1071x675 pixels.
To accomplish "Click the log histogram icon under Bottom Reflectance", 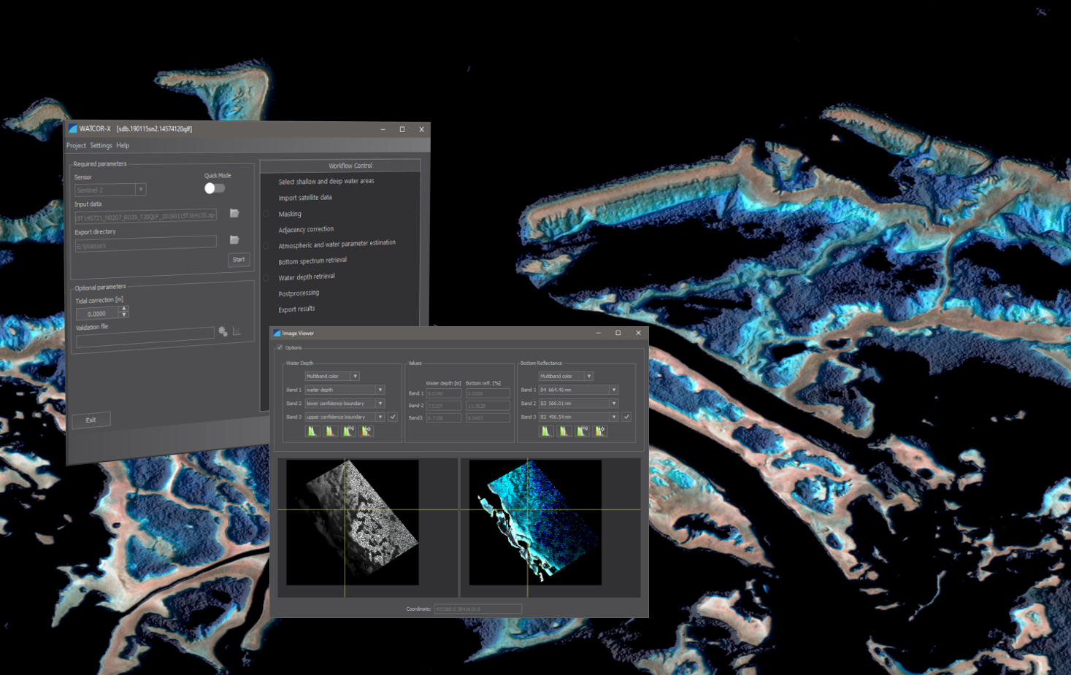I will tap(583, 431).
